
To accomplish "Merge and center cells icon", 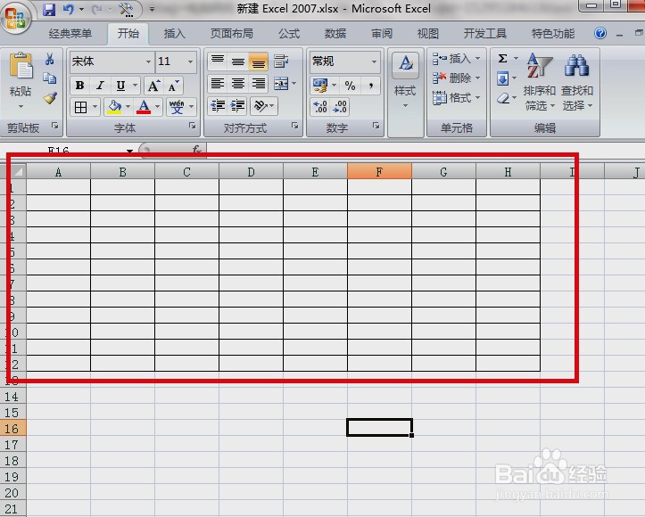I will (281, 84).
